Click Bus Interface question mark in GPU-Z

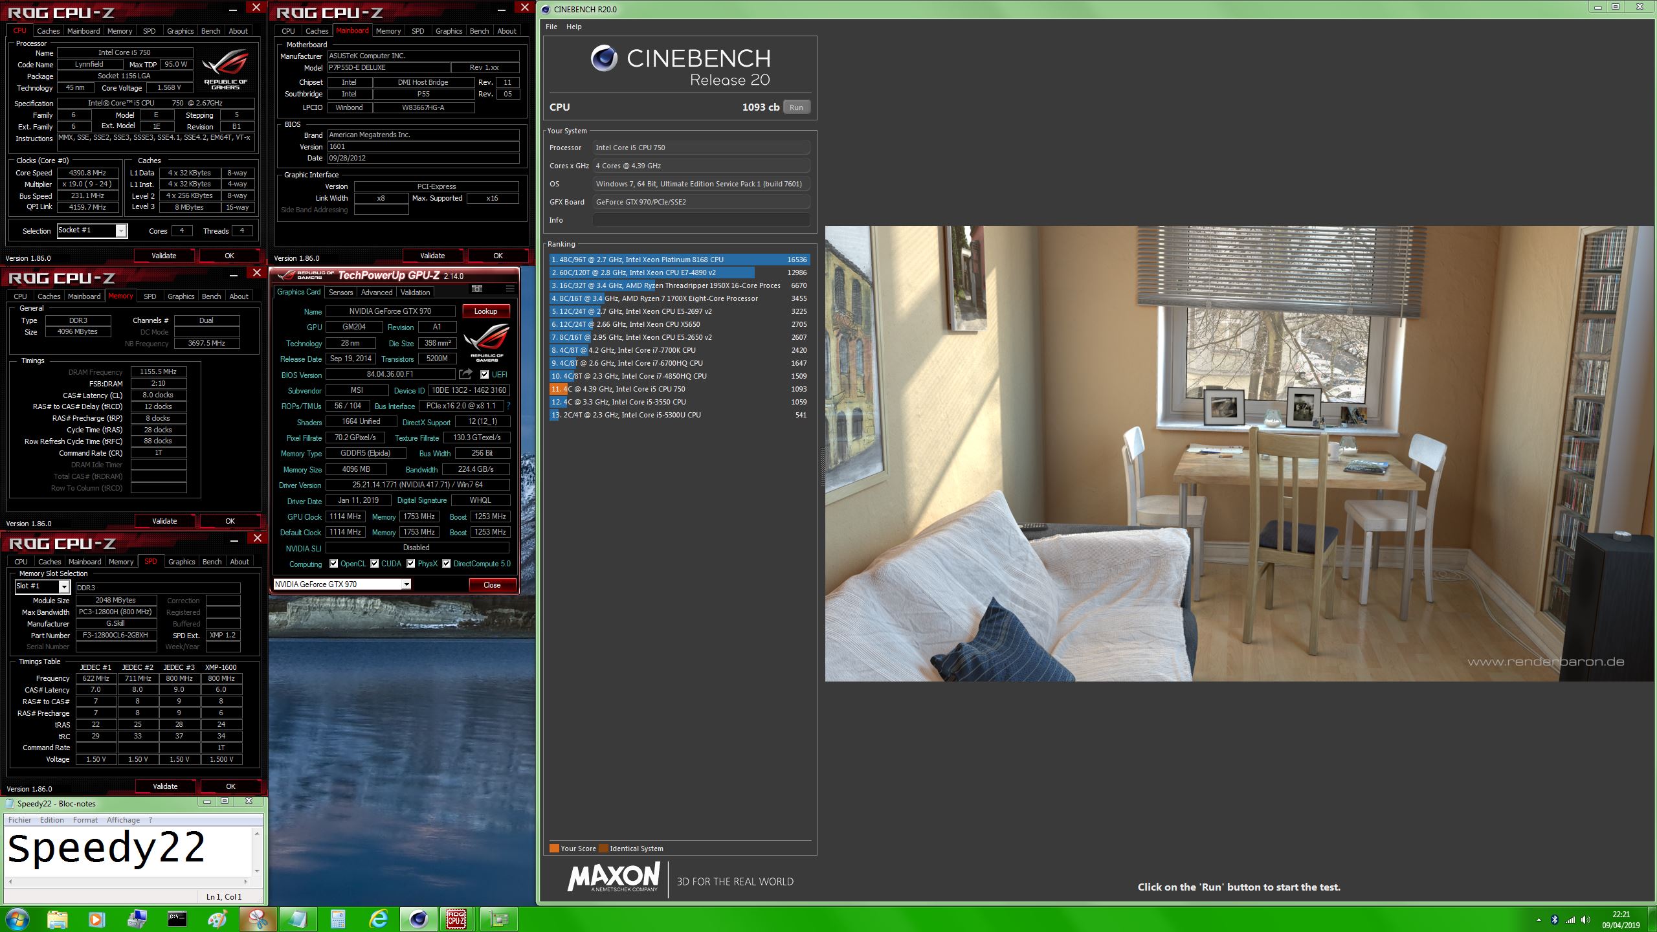click(x=508, y=406)
